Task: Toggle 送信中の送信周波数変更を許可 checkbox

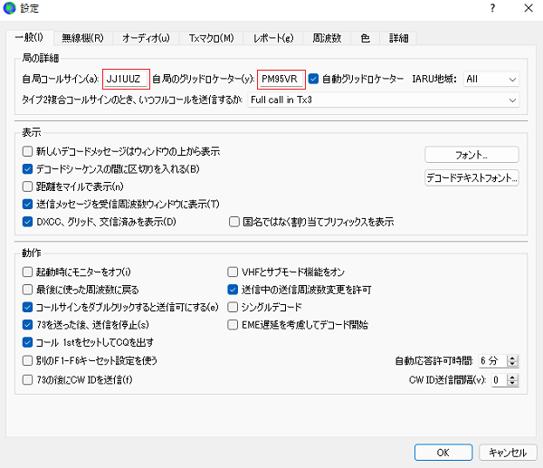Action: tap(233, 290)
